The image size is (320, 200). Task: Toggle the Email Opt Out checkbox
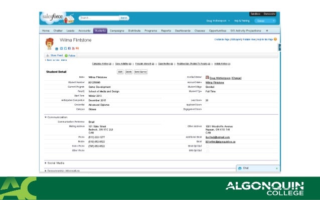[208, 146]
